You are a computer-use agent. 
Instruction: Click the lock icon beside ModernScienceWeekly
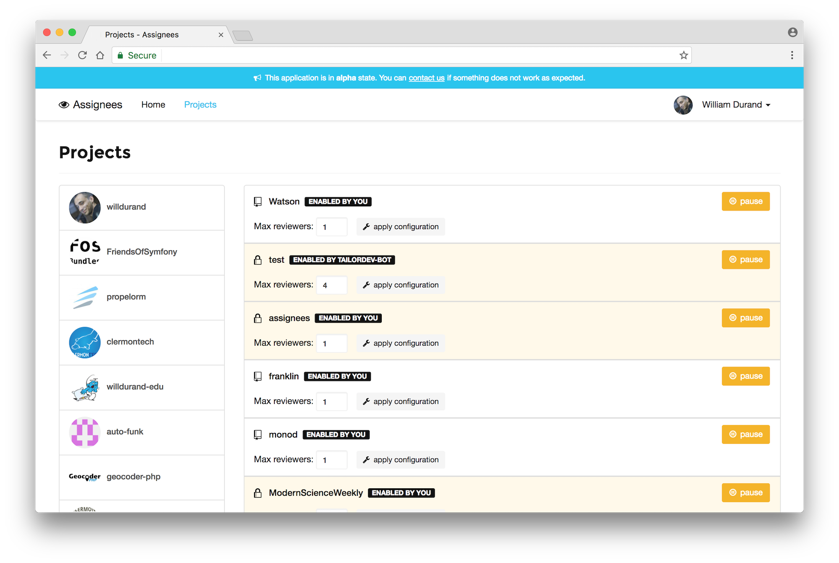tap(258, 493)
